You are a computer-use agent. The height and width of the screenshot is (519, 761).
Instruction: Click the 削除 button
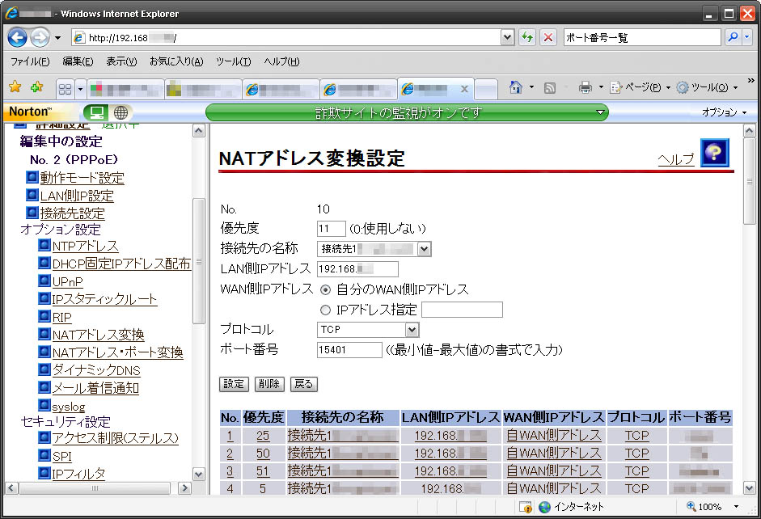coord(269,384)
